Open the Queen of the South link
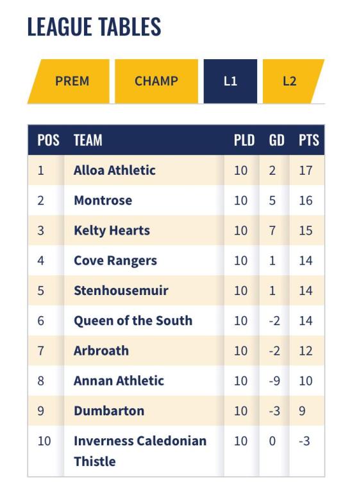Image resolution: width=352 pixels, height=482 pixels. pos(133,321)
